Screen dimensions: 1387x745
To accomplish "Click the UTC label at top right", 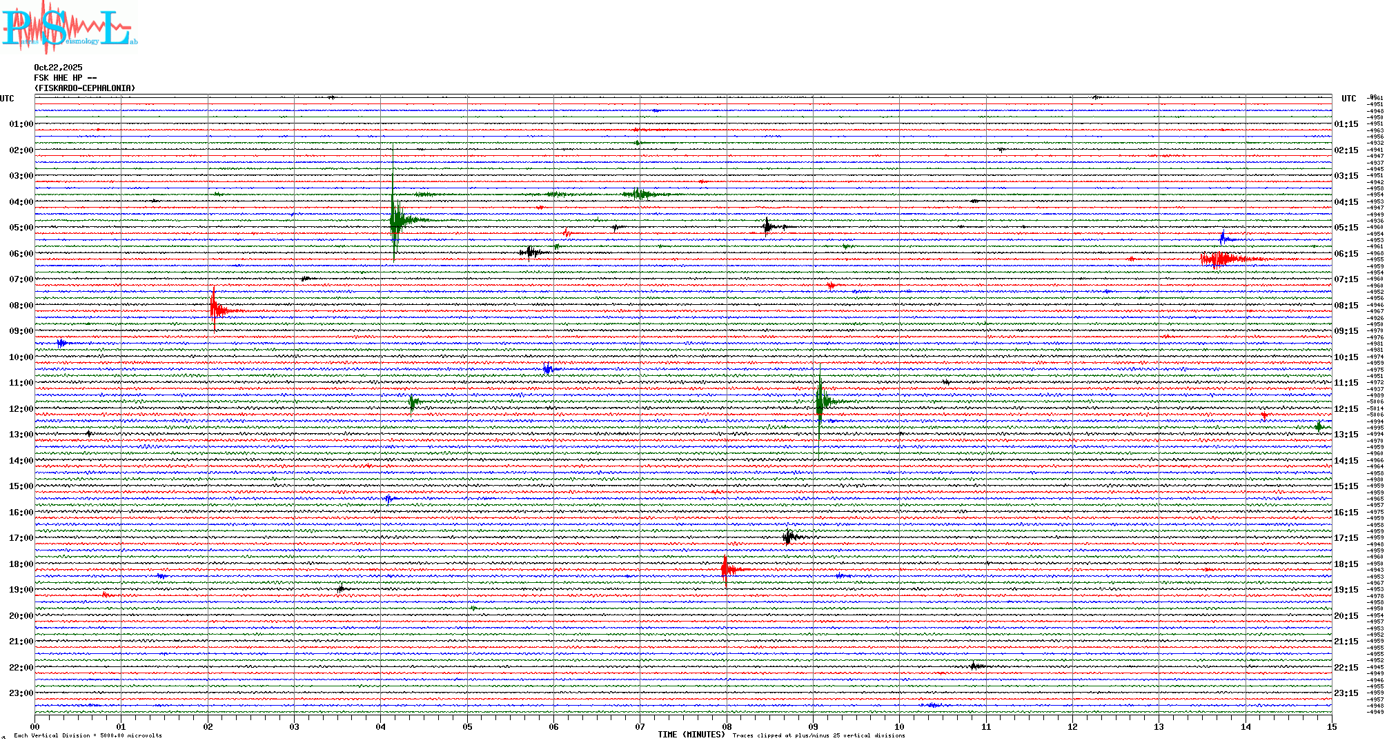I will 1348,99.
